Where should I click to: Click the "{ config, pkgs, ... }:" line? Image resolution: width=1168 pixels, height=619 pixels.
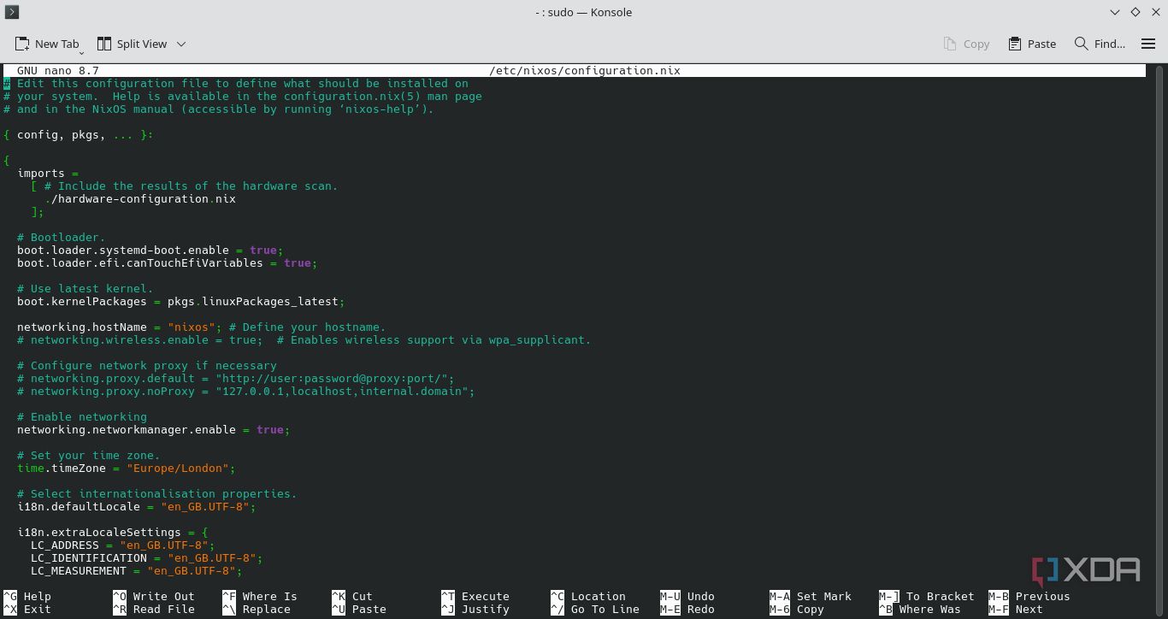point(79,135)
